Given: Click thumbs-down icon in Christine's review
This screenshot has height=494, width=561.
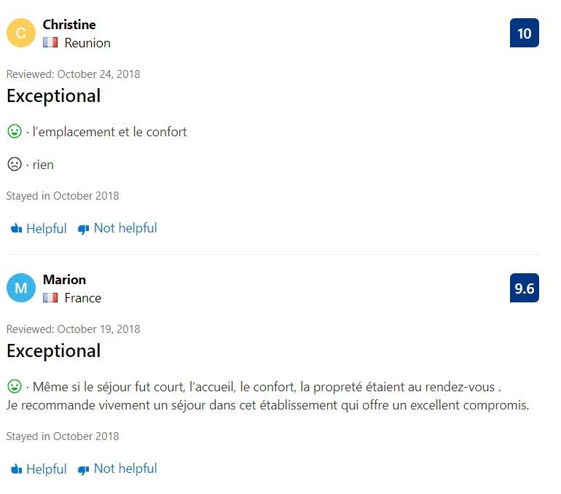Looking at the screenshot, I should [83, 230].
